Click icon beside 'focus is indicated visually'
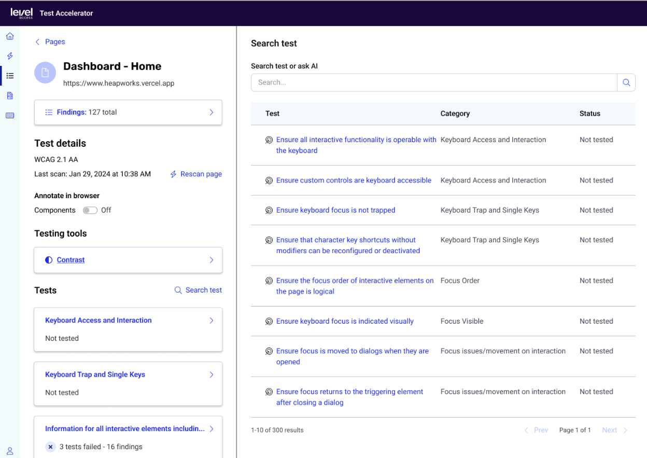This screenshot has height=458, width=647. (269, 322)
